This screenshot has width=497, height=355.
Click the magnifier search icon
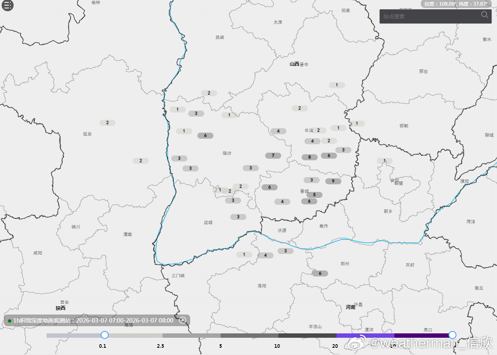pyautogui.click(x=485, y=15)
